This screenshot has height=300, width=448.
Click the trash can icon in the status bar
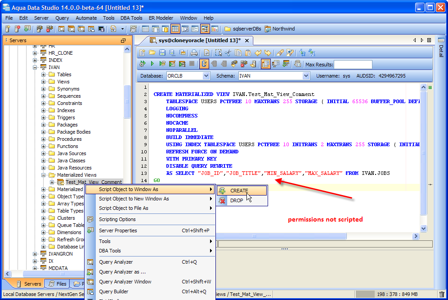pyautogui.click(x=442, y=294)
